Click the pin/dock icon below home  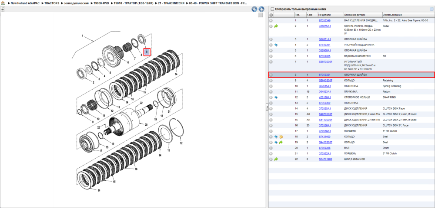pos(3,9)
